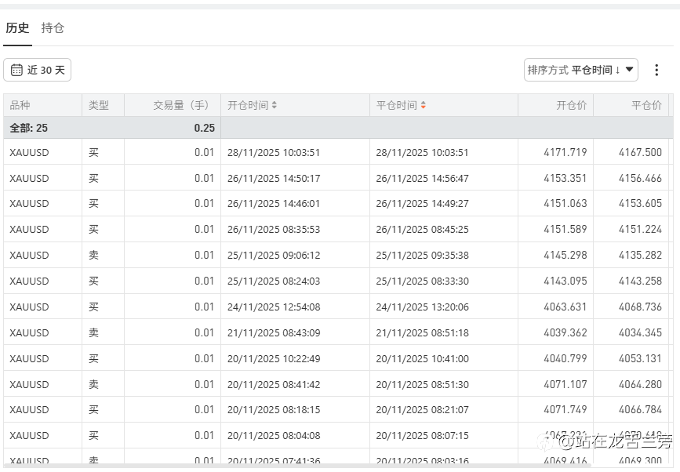
Task: Select trade opened 24/11/2025 12:54:08
Action: pos(274,307)
